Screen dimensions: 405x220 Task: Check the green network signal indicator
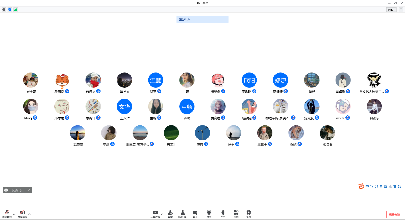tap(15, 10)
